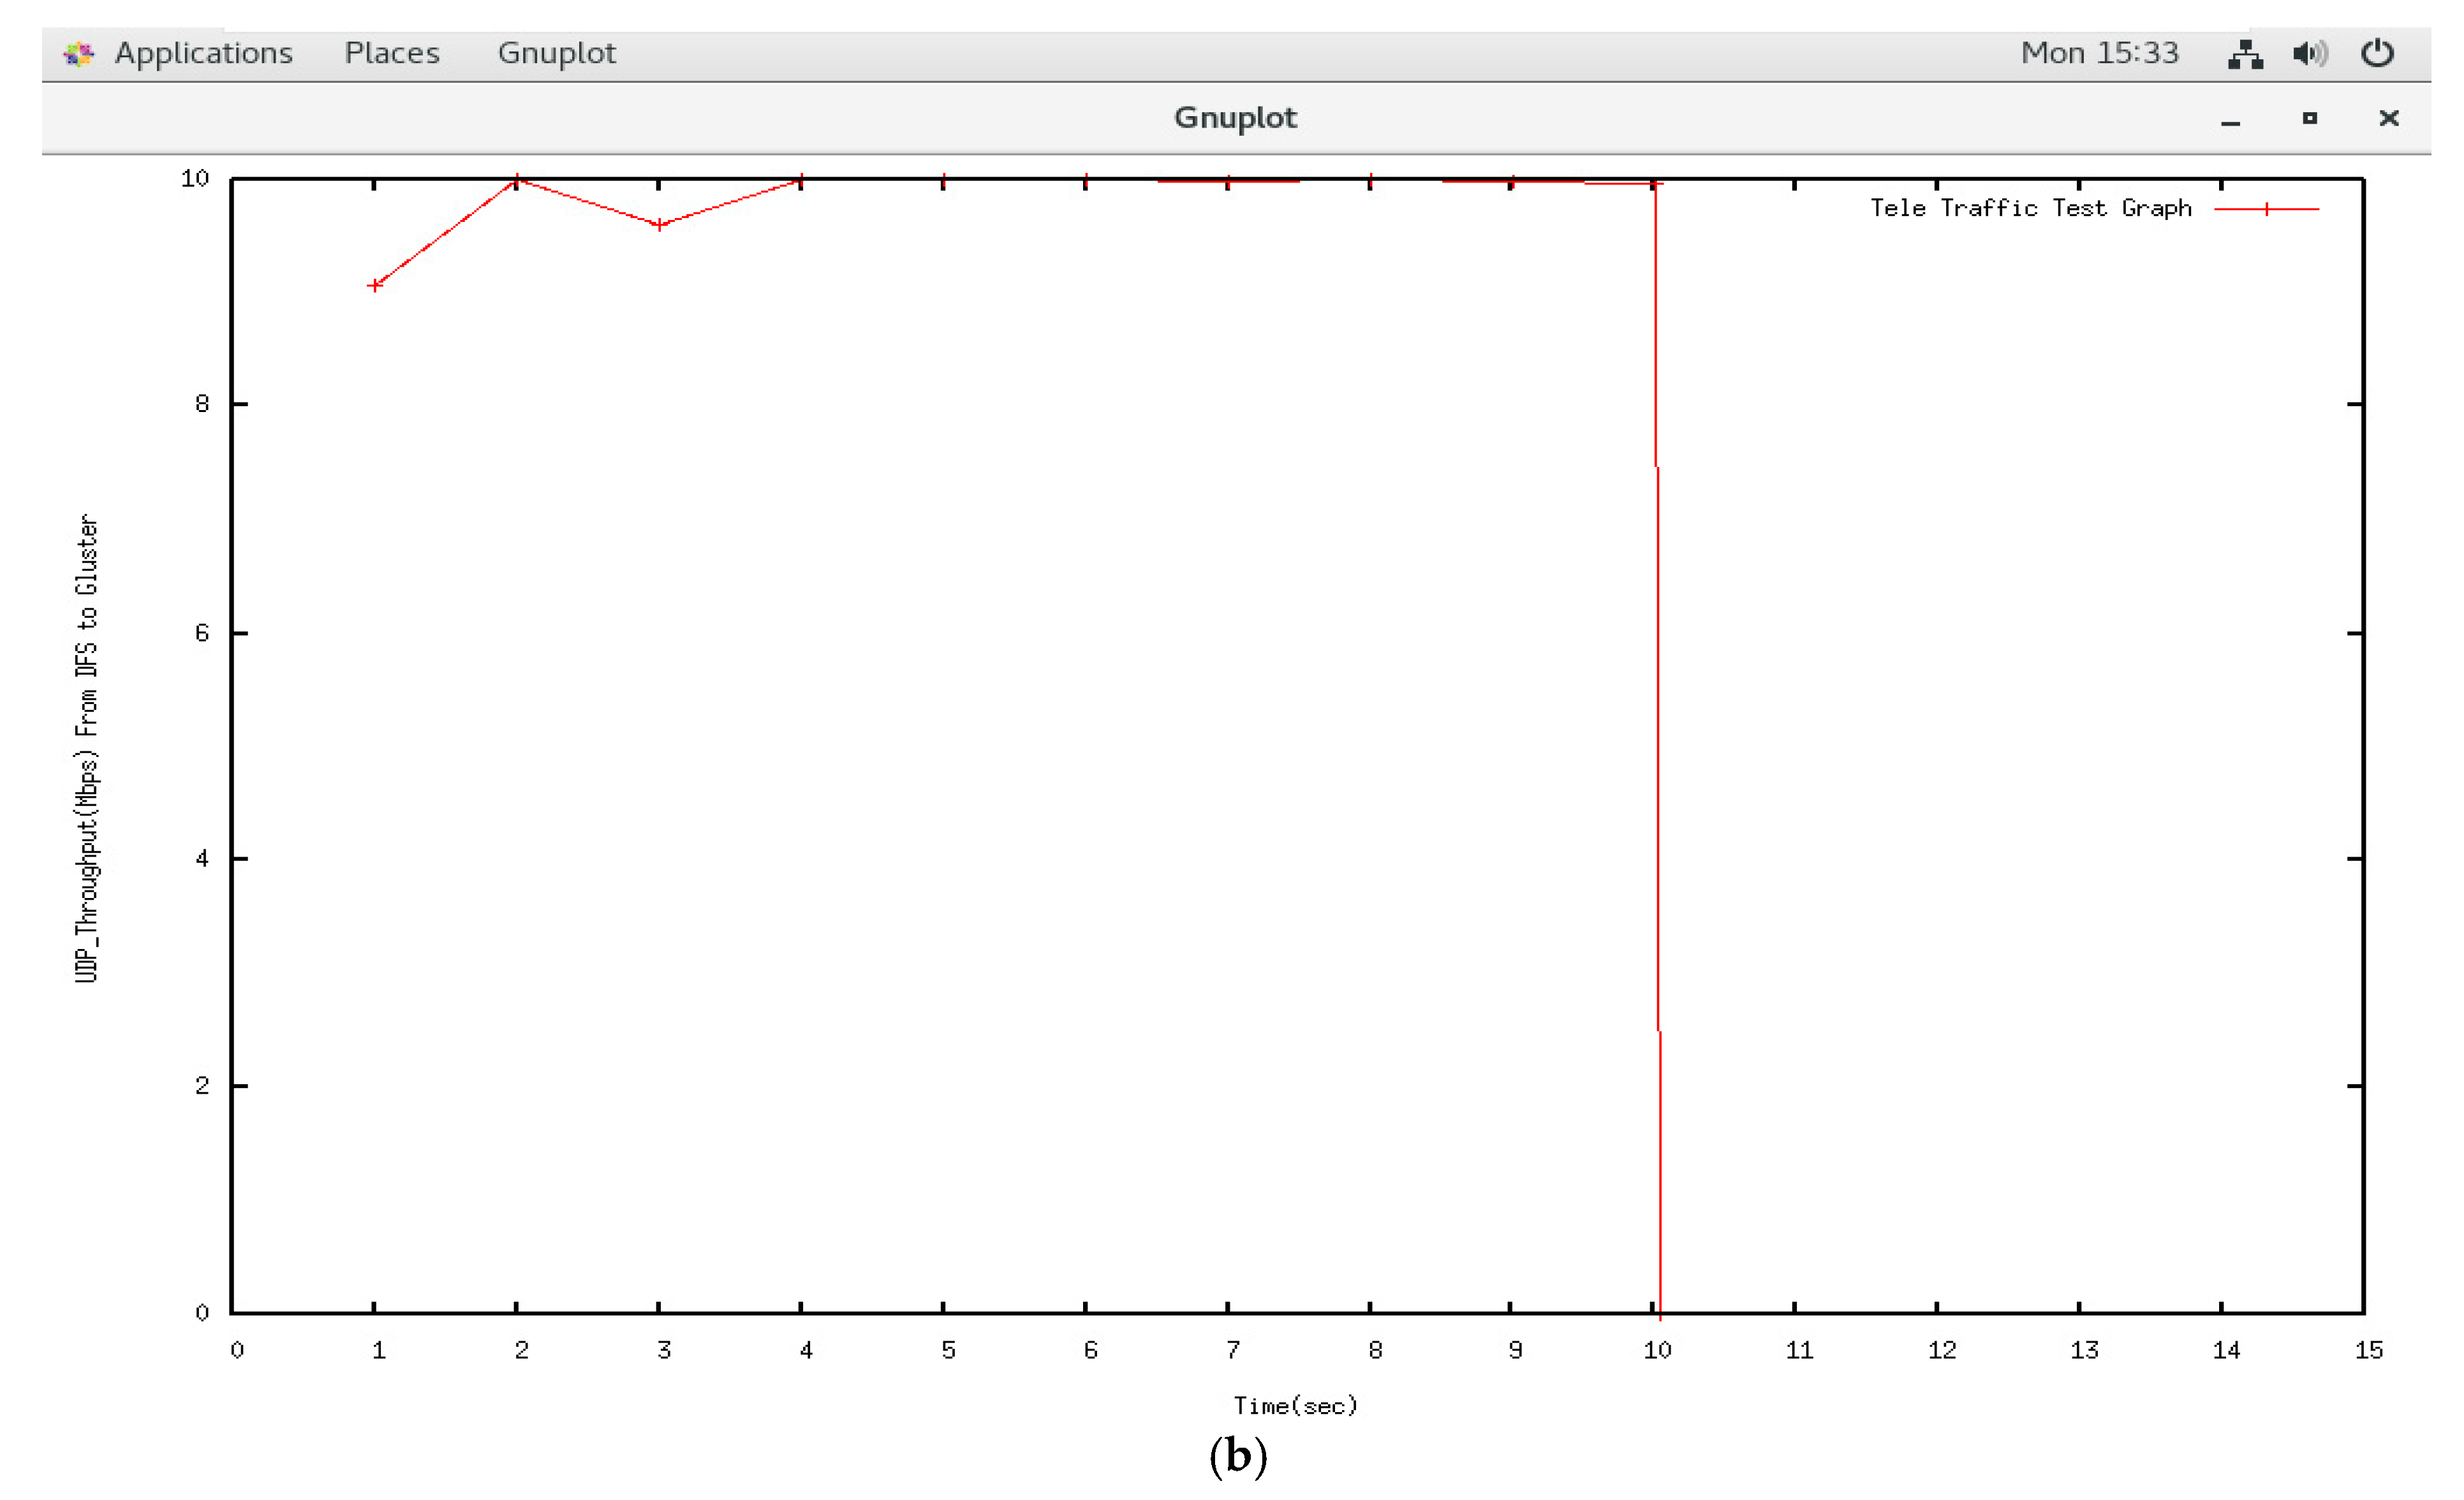Click the Time(sec) x-axis label
Image resolution: width=2464 pixels, height=1500 pixels.
pos(1295,1405)
